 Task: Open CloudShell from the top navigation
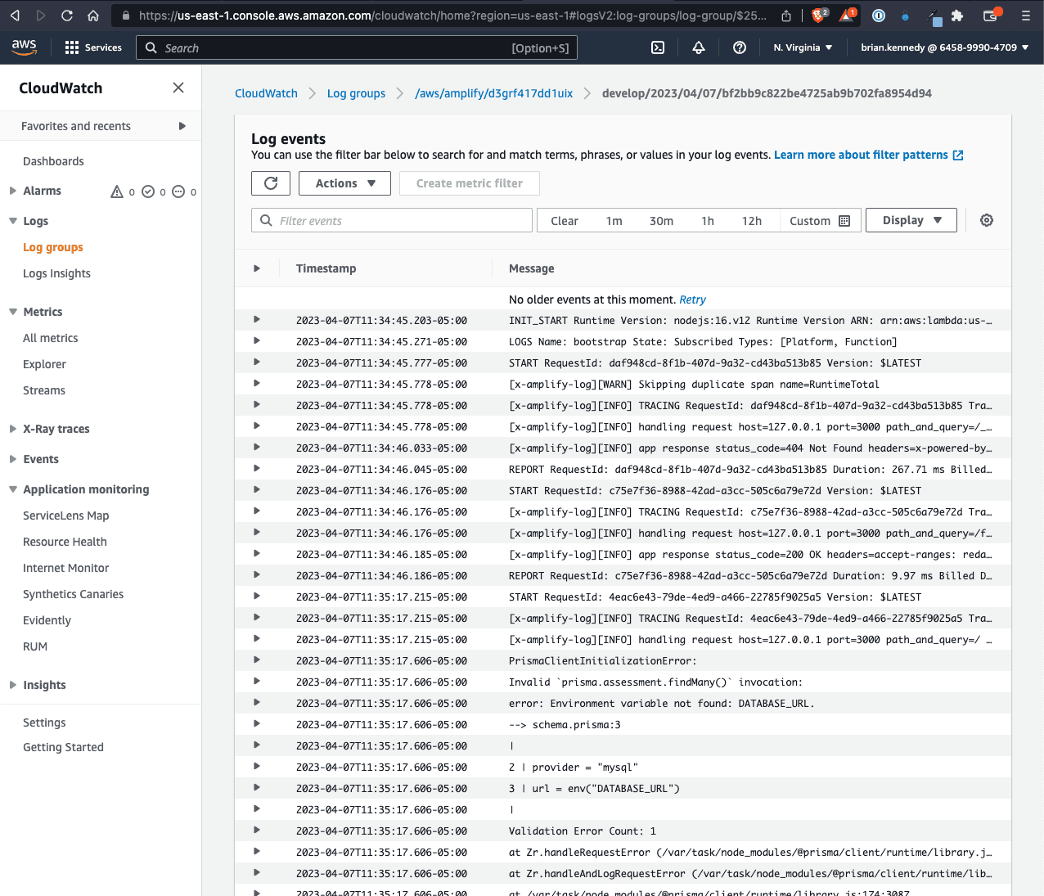coord(658,47)
